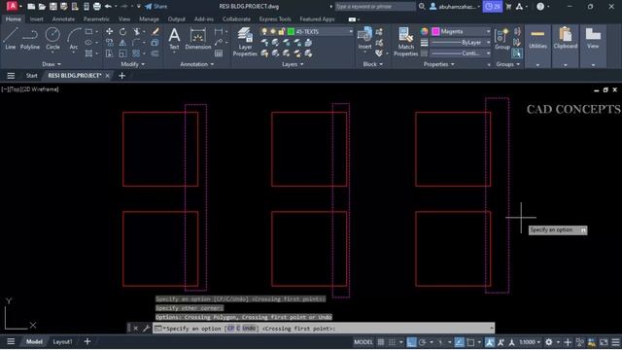Click the magenta object color swatch
The width and height of the screenshot is (622, 350).
pos(435,31)
